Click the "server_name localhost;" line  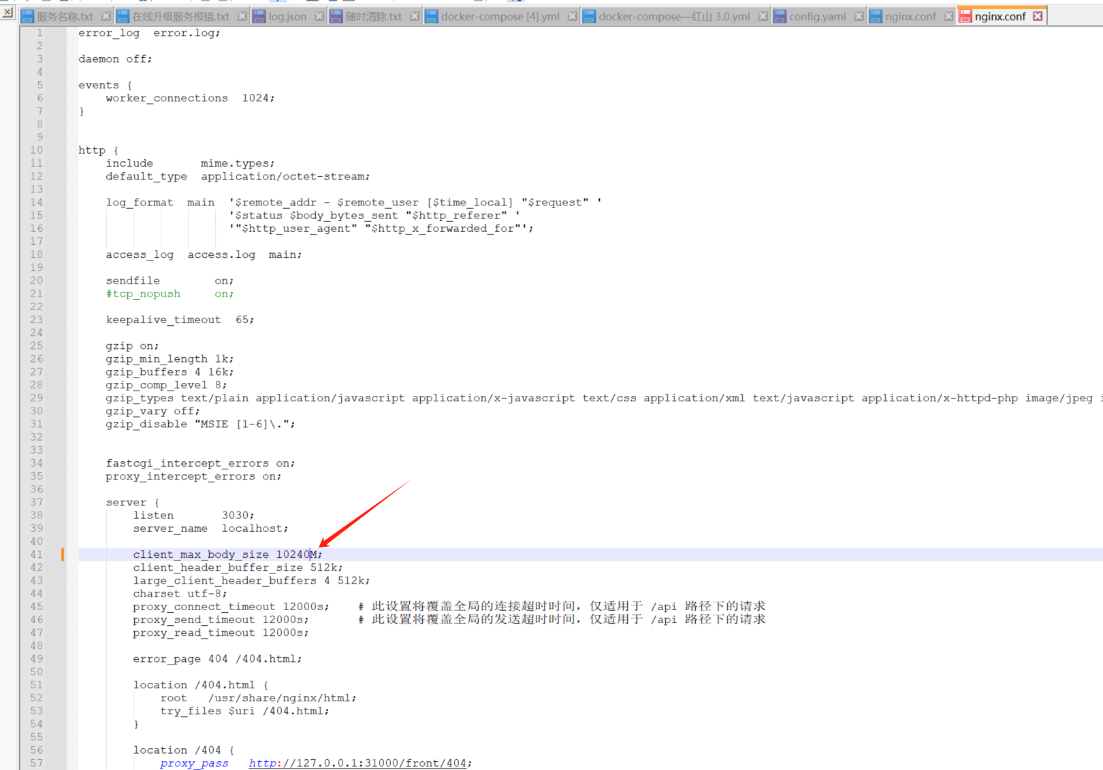click(210, 529)
